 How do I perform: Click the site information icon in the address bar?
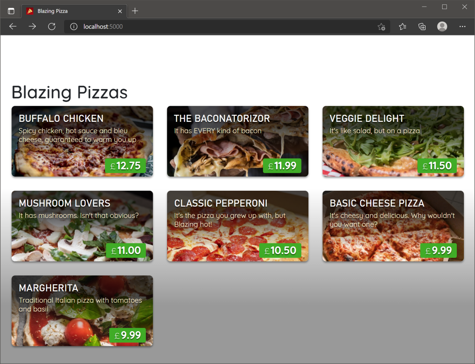[74, 27]
